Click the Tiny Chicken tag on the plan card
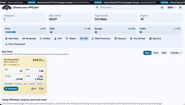Image resolution: width=185 pixels, height=105 pixels. [8, 84]
